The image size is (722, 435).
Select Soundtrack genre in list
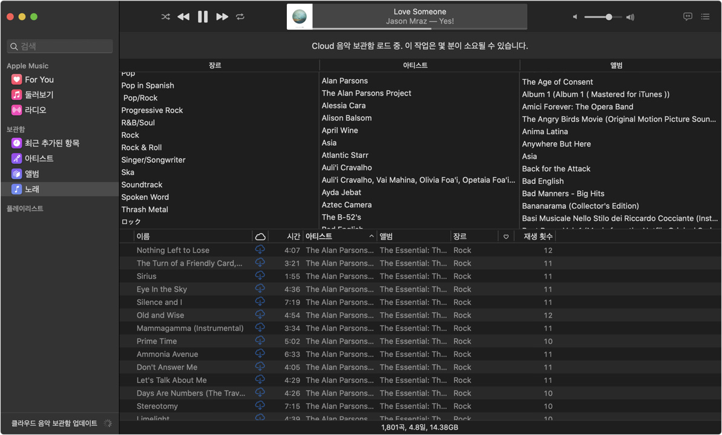[x=142, y=185]
